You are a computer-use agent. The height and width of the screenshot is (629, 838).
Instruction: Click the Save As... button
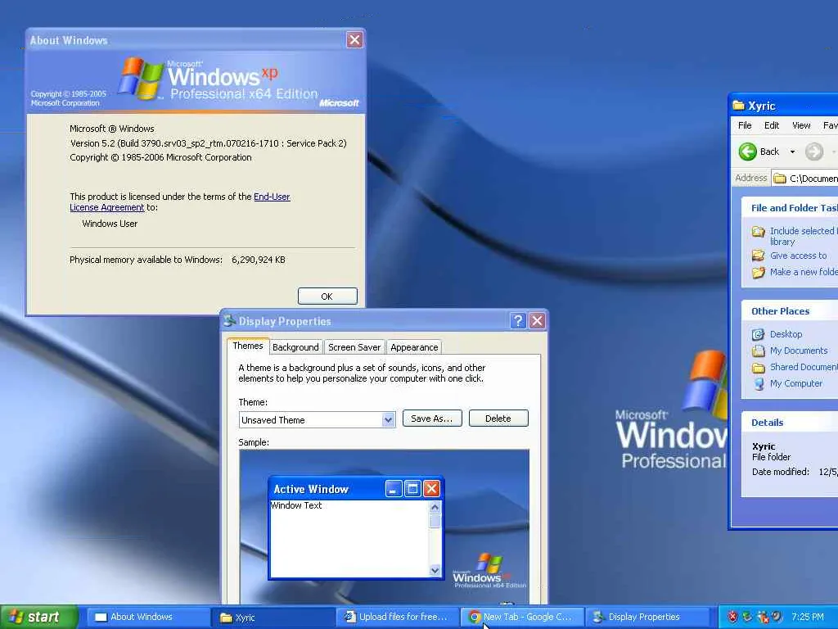pos(432,419)
